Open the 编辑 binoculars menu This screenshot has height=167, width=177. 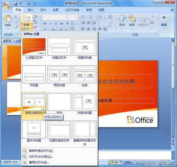coord(164,22)
